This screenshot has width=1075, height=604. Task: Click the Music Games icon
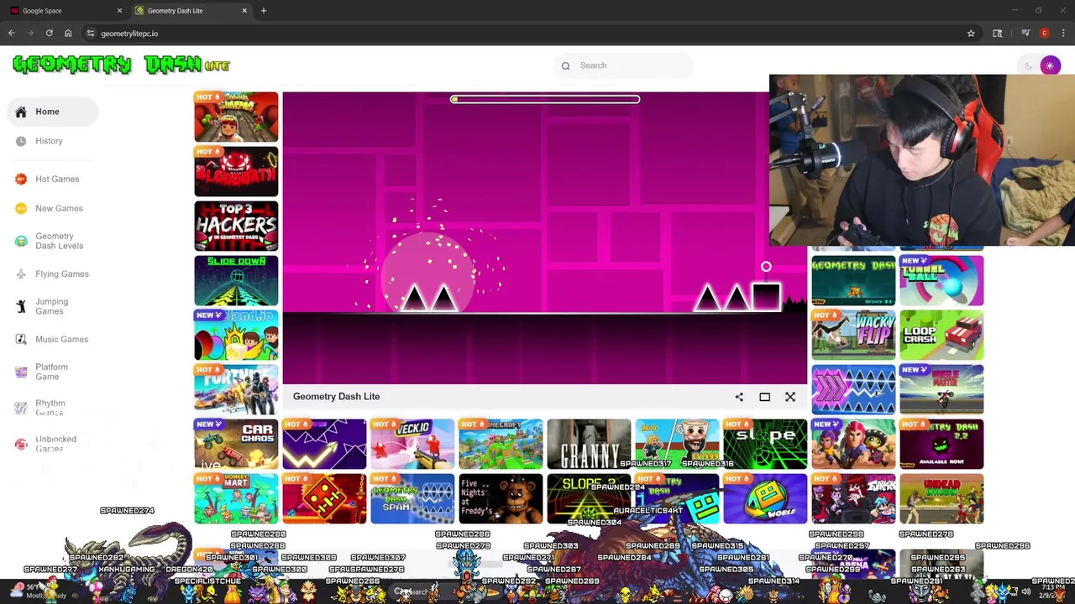21,339
